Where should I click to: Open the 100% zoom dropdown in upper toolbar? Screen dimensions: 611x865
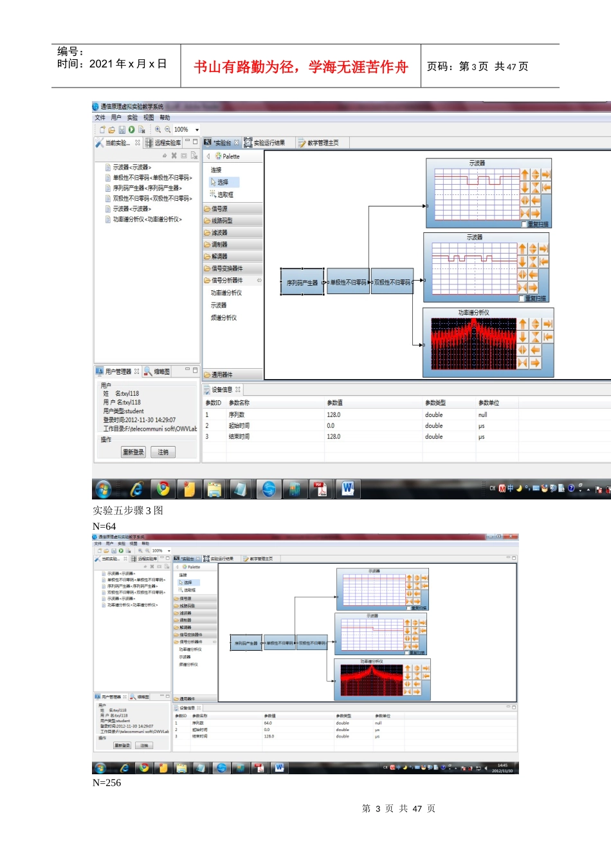point(197,130)
